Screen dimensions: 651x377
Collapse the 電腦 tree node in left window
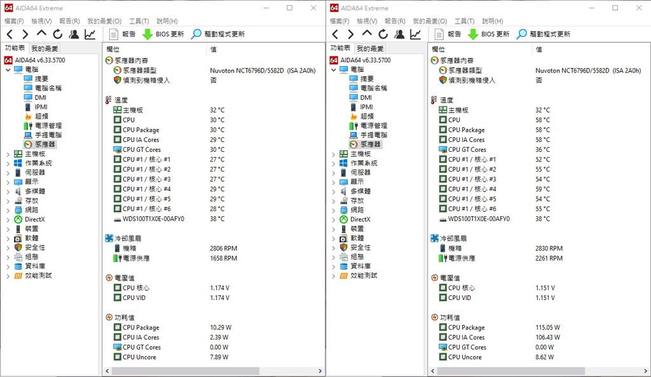pos(8,70)
